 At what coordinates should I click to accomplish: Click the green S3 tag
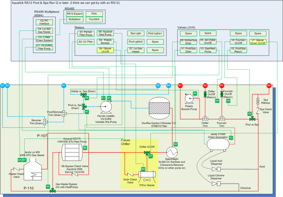[x=195, y=93]
